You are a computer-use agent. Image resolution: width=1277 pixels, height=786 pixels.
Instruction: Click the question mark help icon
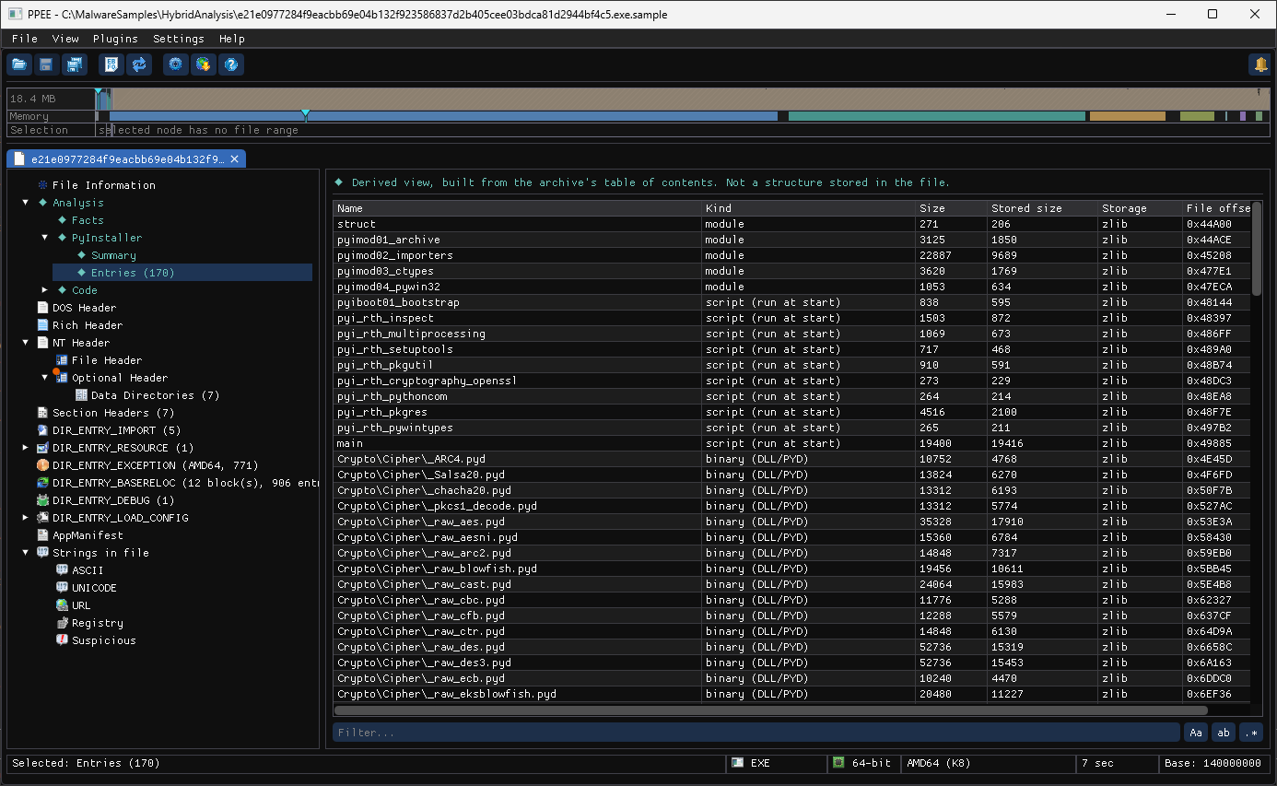231,65
